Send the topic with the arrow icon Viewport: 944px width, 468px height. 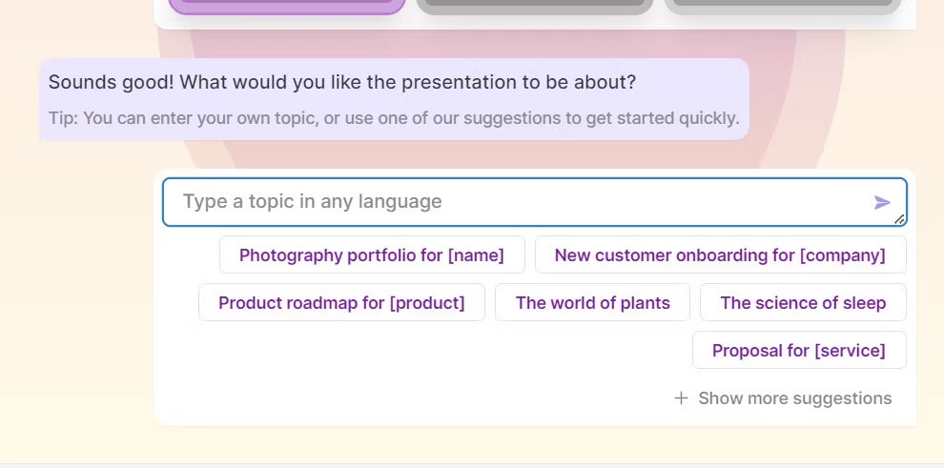(881, 202)
